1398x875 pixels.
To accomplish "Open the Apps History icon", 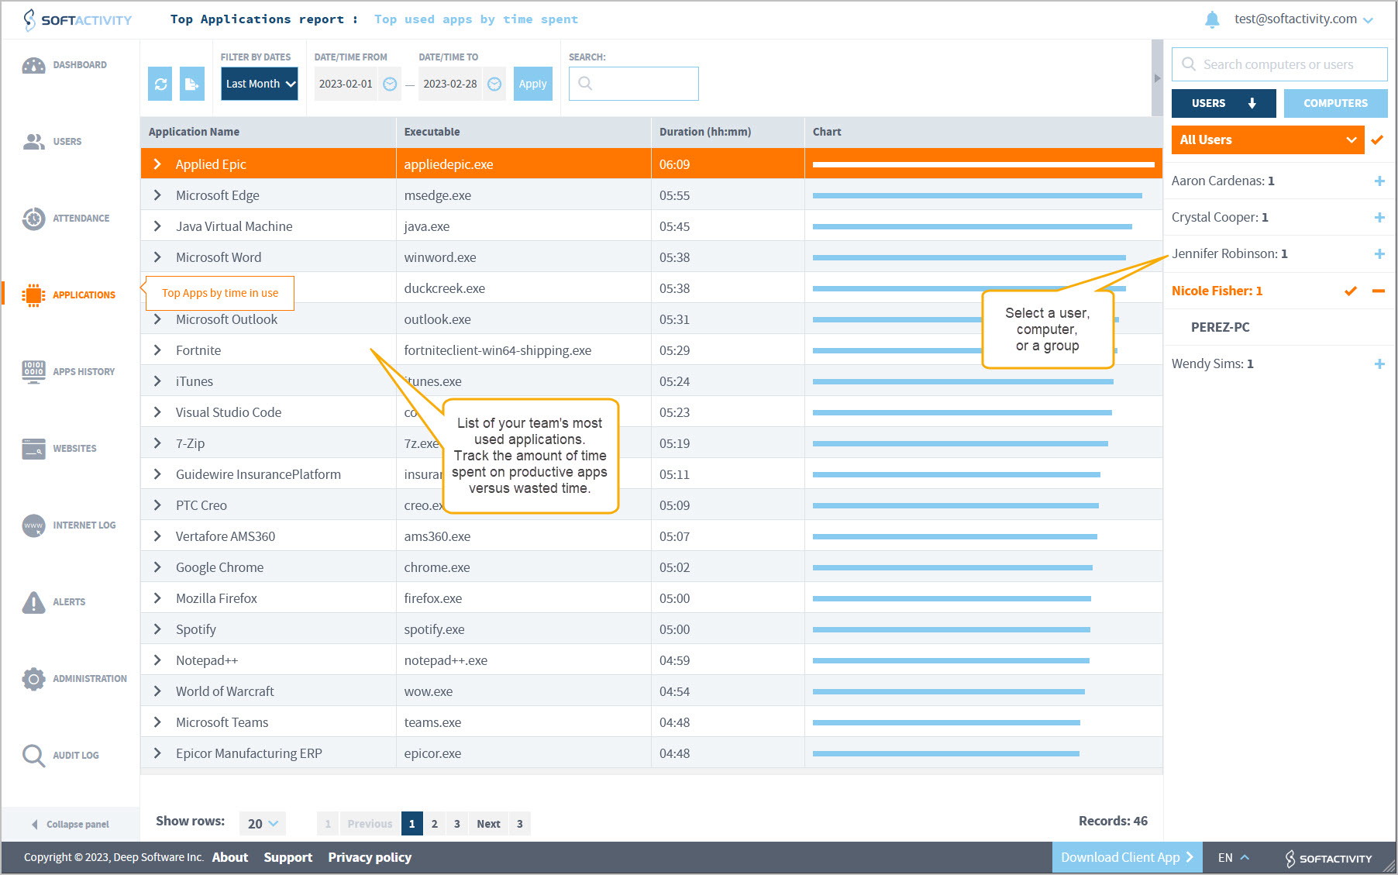I will pos(33,372).
